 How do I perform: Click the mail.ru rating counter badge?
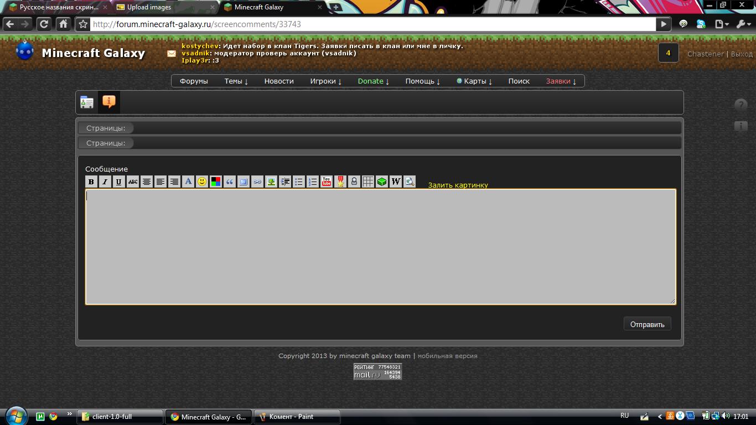(377, 371)
